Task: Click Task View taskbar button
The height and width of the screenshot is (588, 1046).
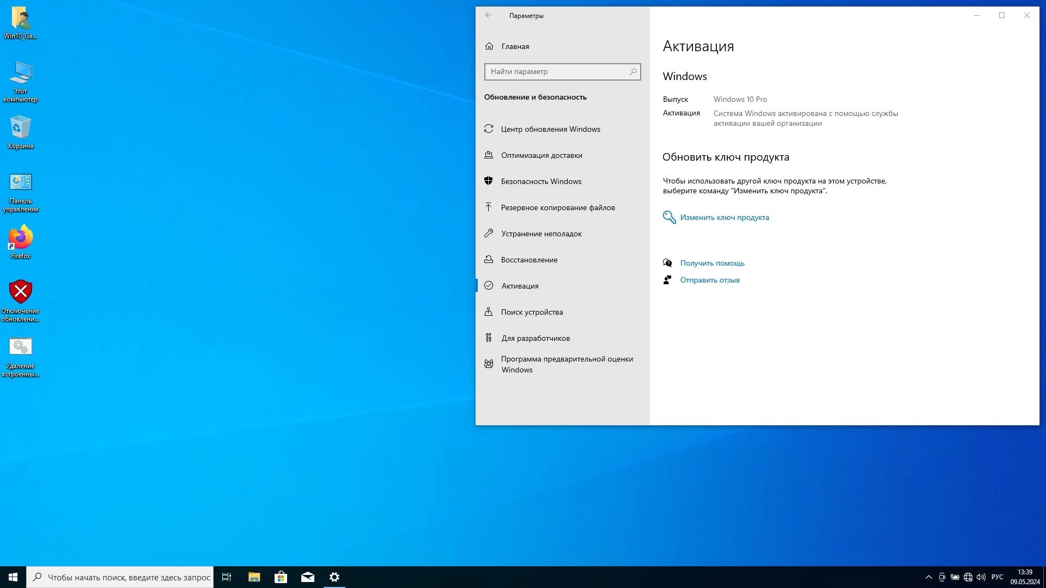Action: 227,577
